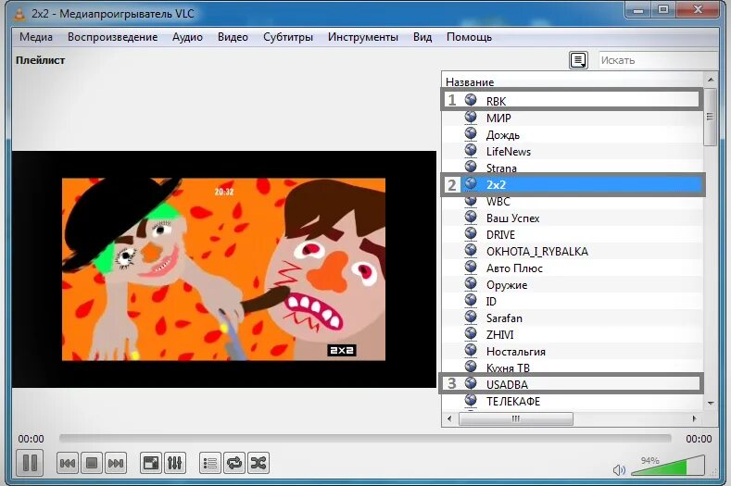Open the Видео menu
This screenshot has height=486, width=731.
pos(233,37)
